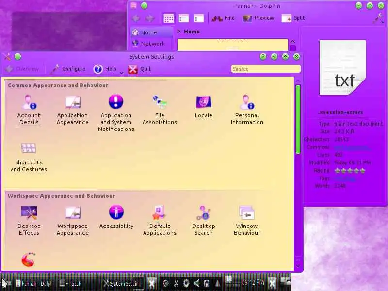Image resolution: width=388 pixels, height=291 pixels.
Task: Open Default Applications settings
Action: [160, 221]
